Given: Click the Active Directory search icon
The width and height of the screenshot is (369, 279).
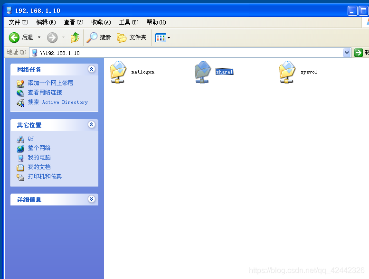Looking at the screenshot, I should pyautogui.click(x=20, y=103).
